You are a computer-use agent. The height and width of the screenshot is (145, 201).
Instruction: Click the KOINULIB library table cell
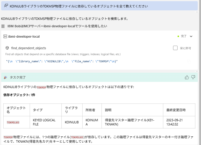pos(72,122)
